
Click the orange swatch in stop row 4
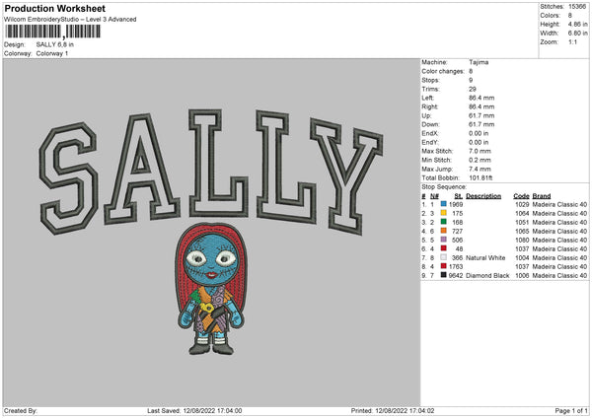pyautogui.click(x=444, y=231)
